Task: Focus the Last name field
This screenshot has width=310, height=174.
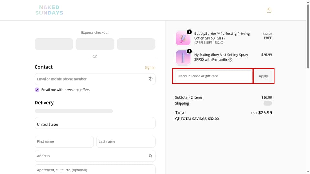Action: tap(126, 142)
